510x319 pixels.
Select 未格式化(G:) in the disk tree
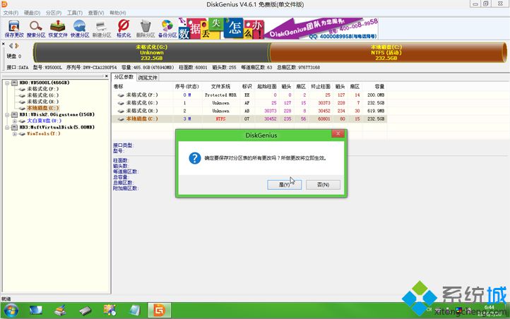pyautogui.click(x=42, y=95)
